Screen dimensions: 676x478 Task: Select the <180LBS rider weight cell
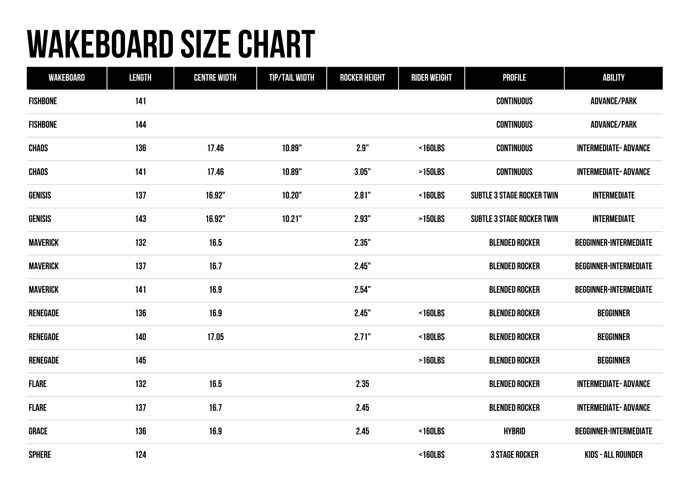click(x=431, y=337)
